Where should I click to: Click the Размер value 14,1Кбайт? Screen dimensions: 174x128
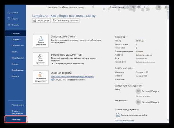[x=140, y=41]
